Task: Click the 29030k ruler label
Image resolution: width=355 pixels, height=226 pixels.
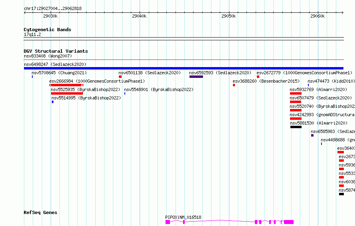Action: (50, 16)
